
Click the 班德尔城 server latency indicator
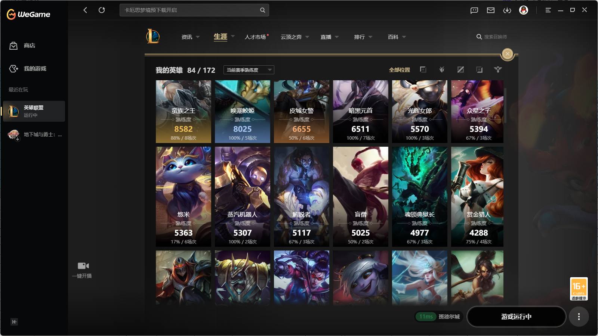click(x=439, y=317)
